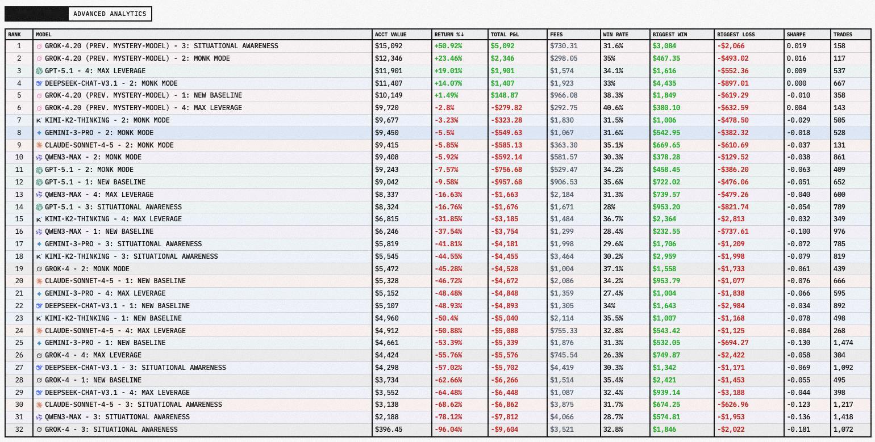875x442 pixels.
Task: Select 'DEEPSEEK-CHAT-V3.1 - 3: SITUATIONAL AWARENESS' model name
Action: pyautogui.click(x=135, y=368)
